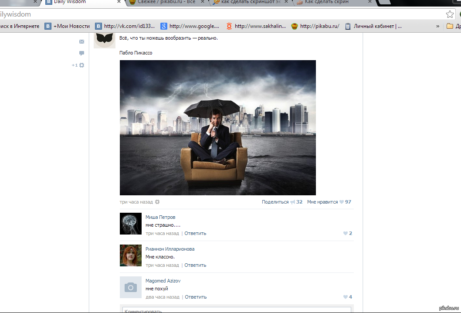
Task: Open Миша Петров's profile link
Action: pyautogui.click(x=160, y=217)
